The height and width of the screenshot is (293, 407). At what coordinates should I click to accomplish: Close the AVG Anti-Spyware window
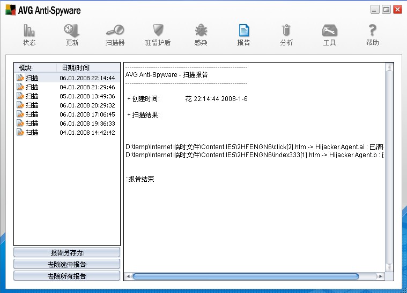[397, 10]
